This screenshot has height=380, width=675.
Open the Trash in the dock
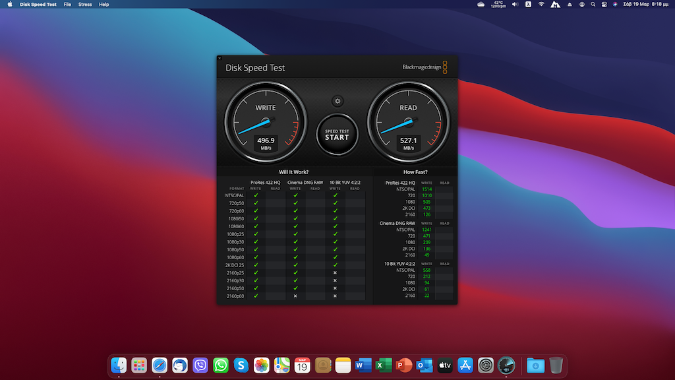coord(556,365)
